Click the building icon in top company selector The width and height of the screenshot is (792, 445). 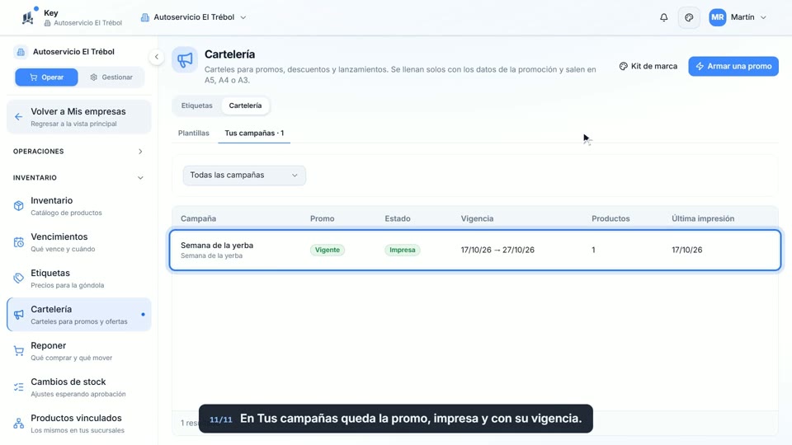[145, 17]
